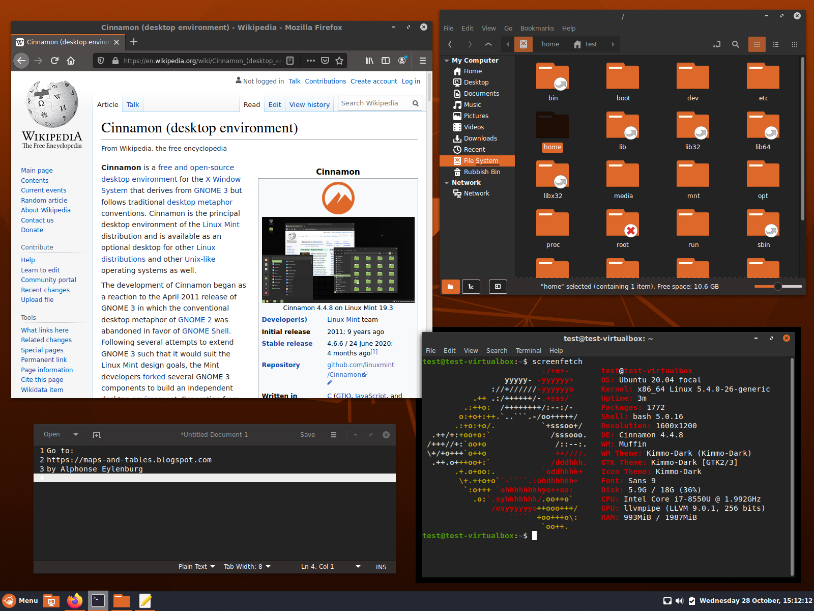The width and height of the screenshot is (814, 611).
Task: Open Firefox library icon
Action: (x=369, y=61)
